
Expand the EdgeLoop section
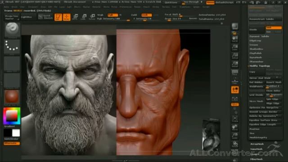[x=255, y=40]
